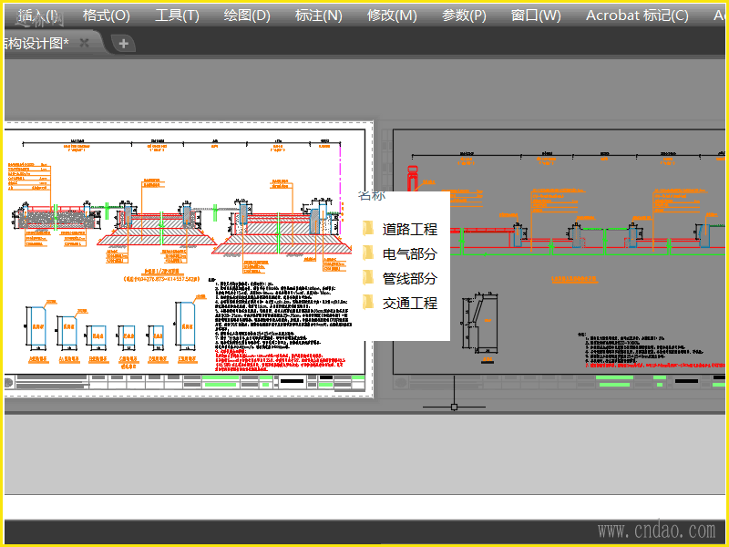729x547 pixels.
Task: Open the 标注(N) menu
Action: (x=318, y=15)
